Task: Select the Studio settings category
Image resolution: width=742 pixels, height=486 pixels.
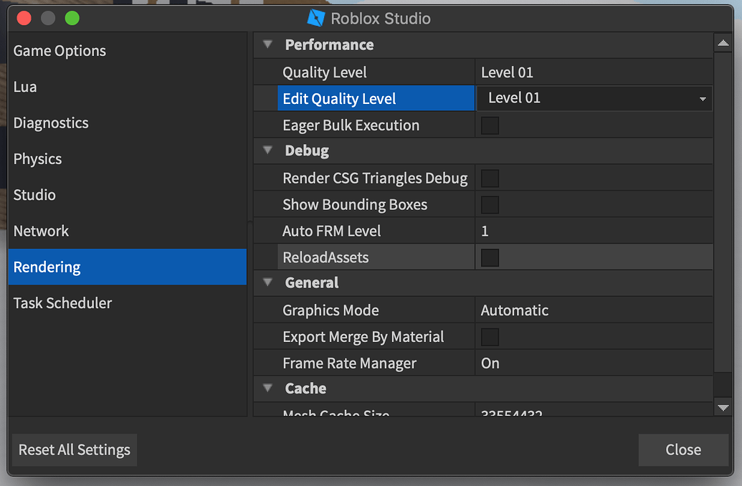Action: tap(128, 194)
